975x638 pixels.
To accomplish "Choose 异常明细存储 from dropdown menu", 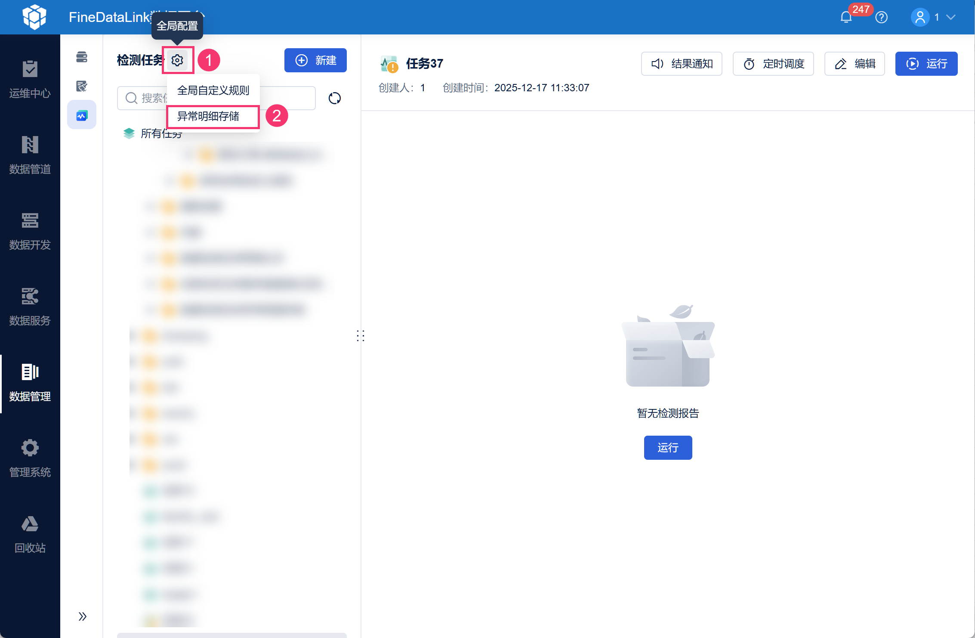I will click(x=213, y=116).
